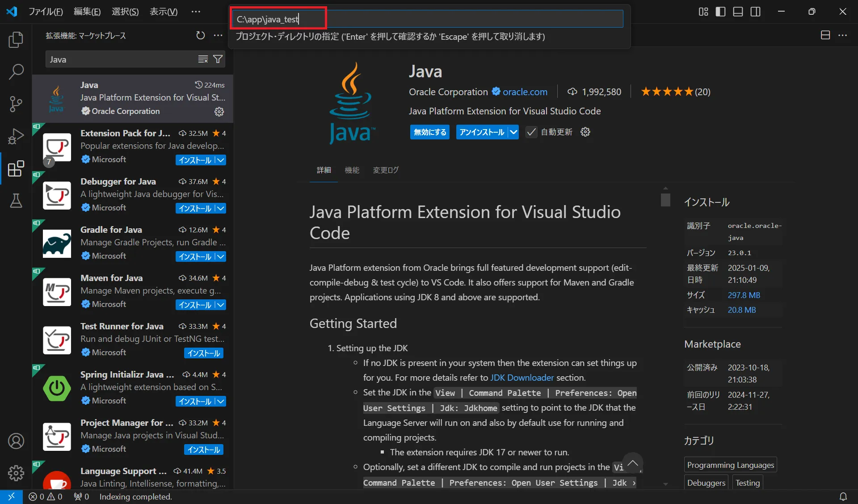Expand install dropdown for Gradle for Java

220,256
